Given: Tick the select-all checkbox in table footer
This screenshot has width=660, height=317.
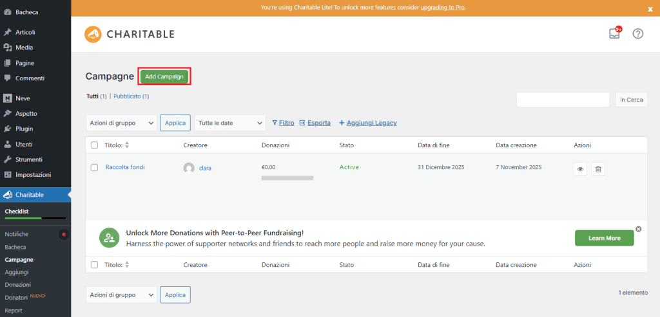Looking at the screenshot, I should [x=95, y=264].
